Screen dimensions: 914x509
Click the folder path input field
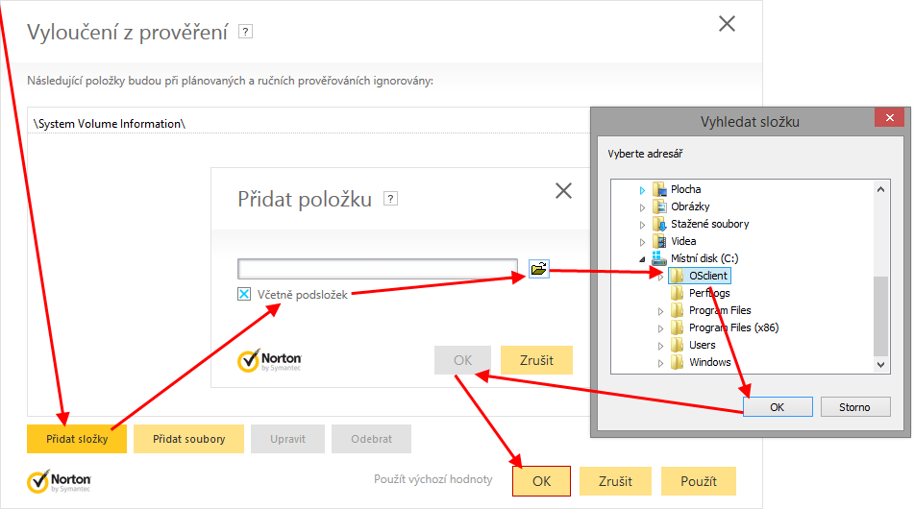pos(377,269)
